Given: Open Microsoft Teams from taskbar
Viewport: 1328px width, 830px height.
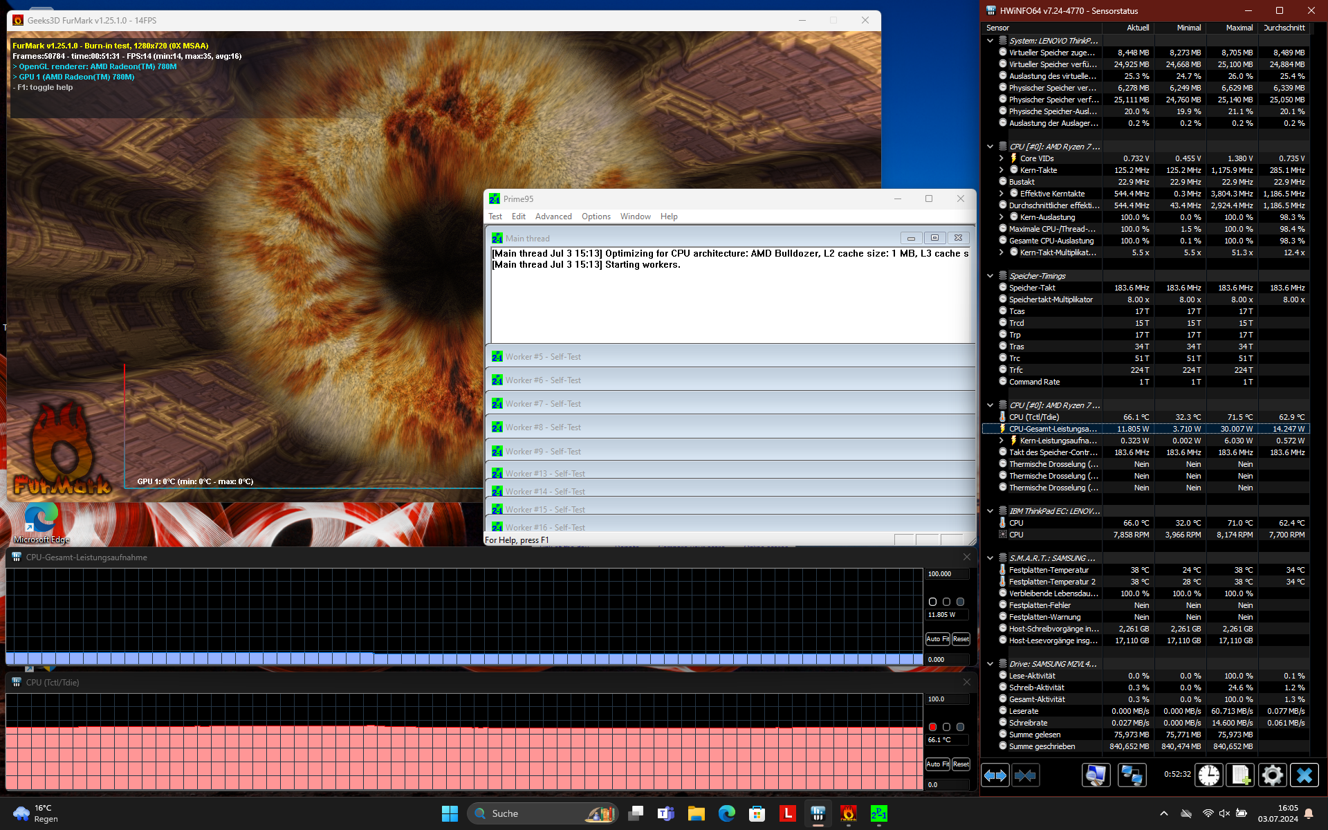Looking at the screenshot, I should [x=665, y=813].
